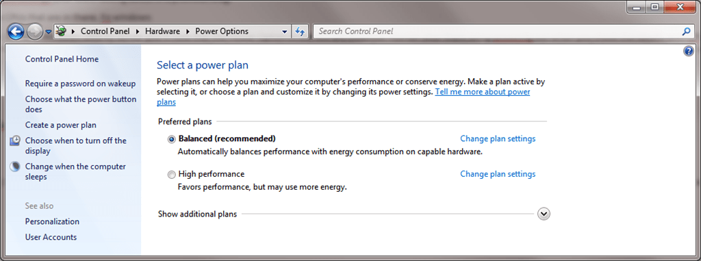Open Hardware breadcrumb in address bar
This screenshot has height=261, width=701.
click(x=162, y=32)
